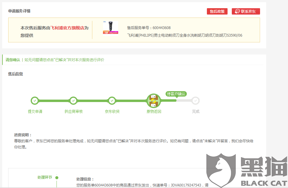The image size is (288, 188).
Task: Click the 售后信息 section heading
Action: coord(15,74)
